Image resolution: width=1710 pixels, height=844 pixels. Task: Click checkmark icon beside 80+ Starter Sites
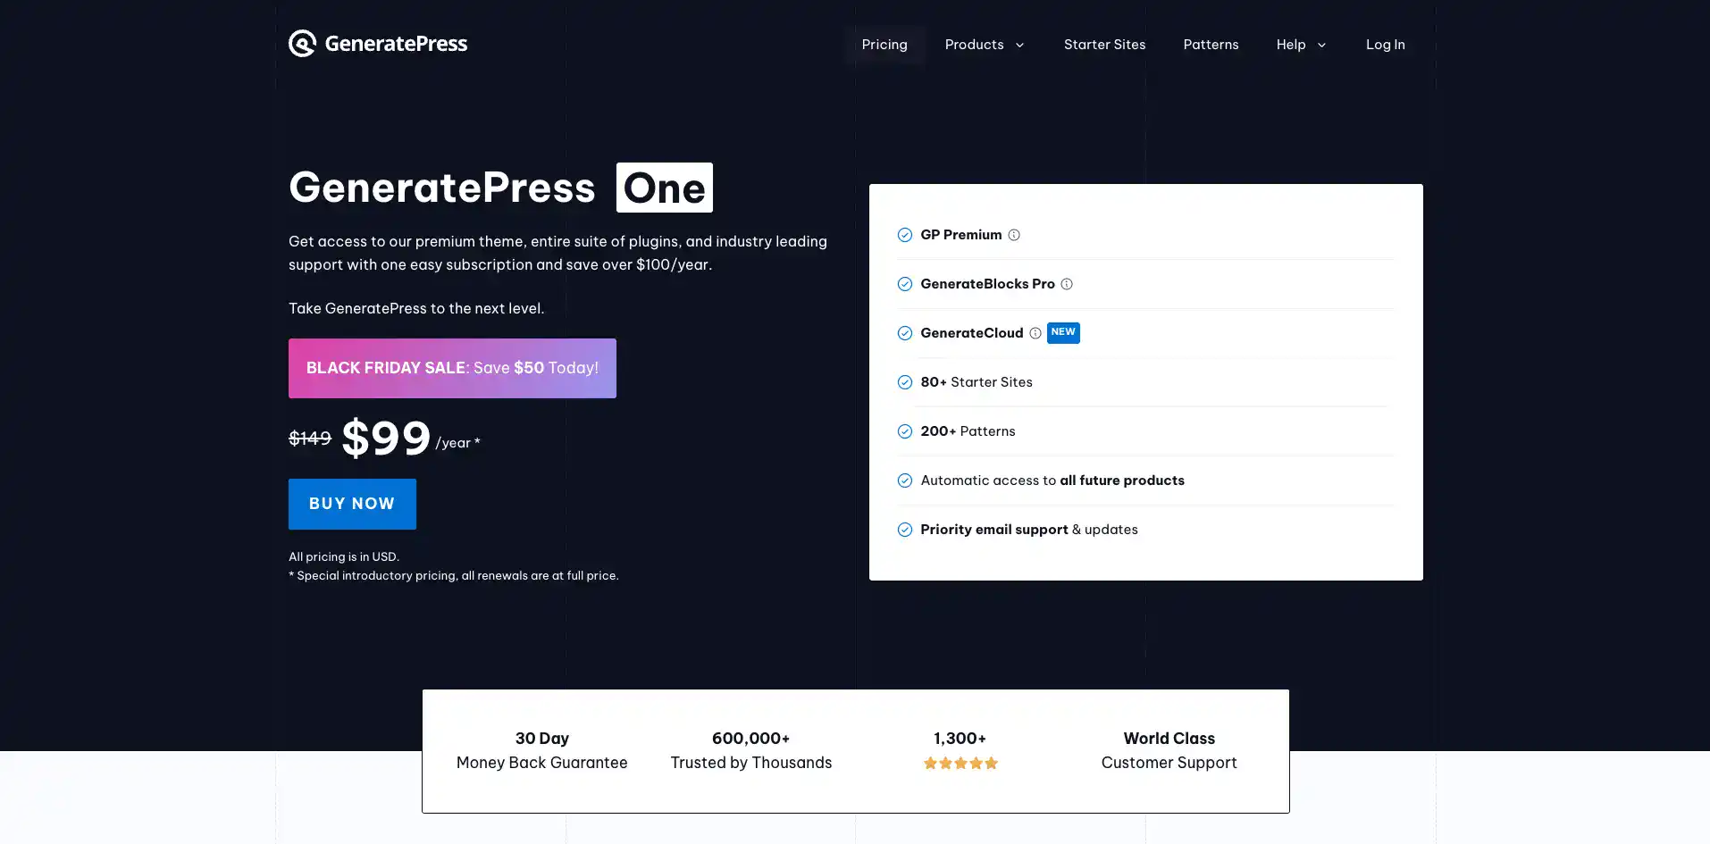coord(905,382)
